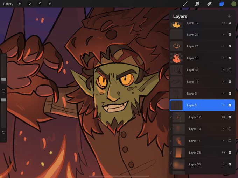Open Cd blend mode of Layer 12
The width and height of the screenshot is (238, 178).
223,117
